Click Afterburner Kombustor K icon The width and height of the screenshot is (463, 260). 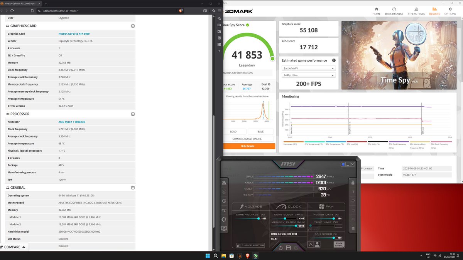pyautogui.click(x=224, y=192)
